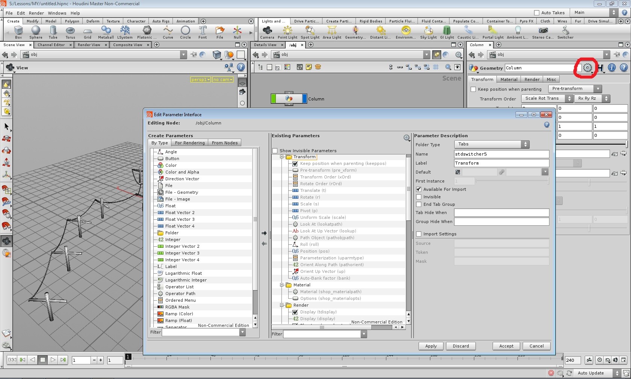The image size is (631, 379).
Task: Toggle the Available For Import checkbox
Action: (x=419, y=189)
